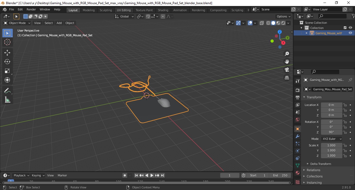Screen dimensions: 355x190
Task: Enable snapping magnet toggle
Action: tap(148, 16)
